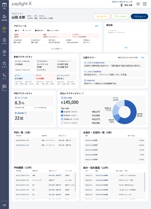
Task: Click the ¥86,275 amount
Action: tap(96, 112)
